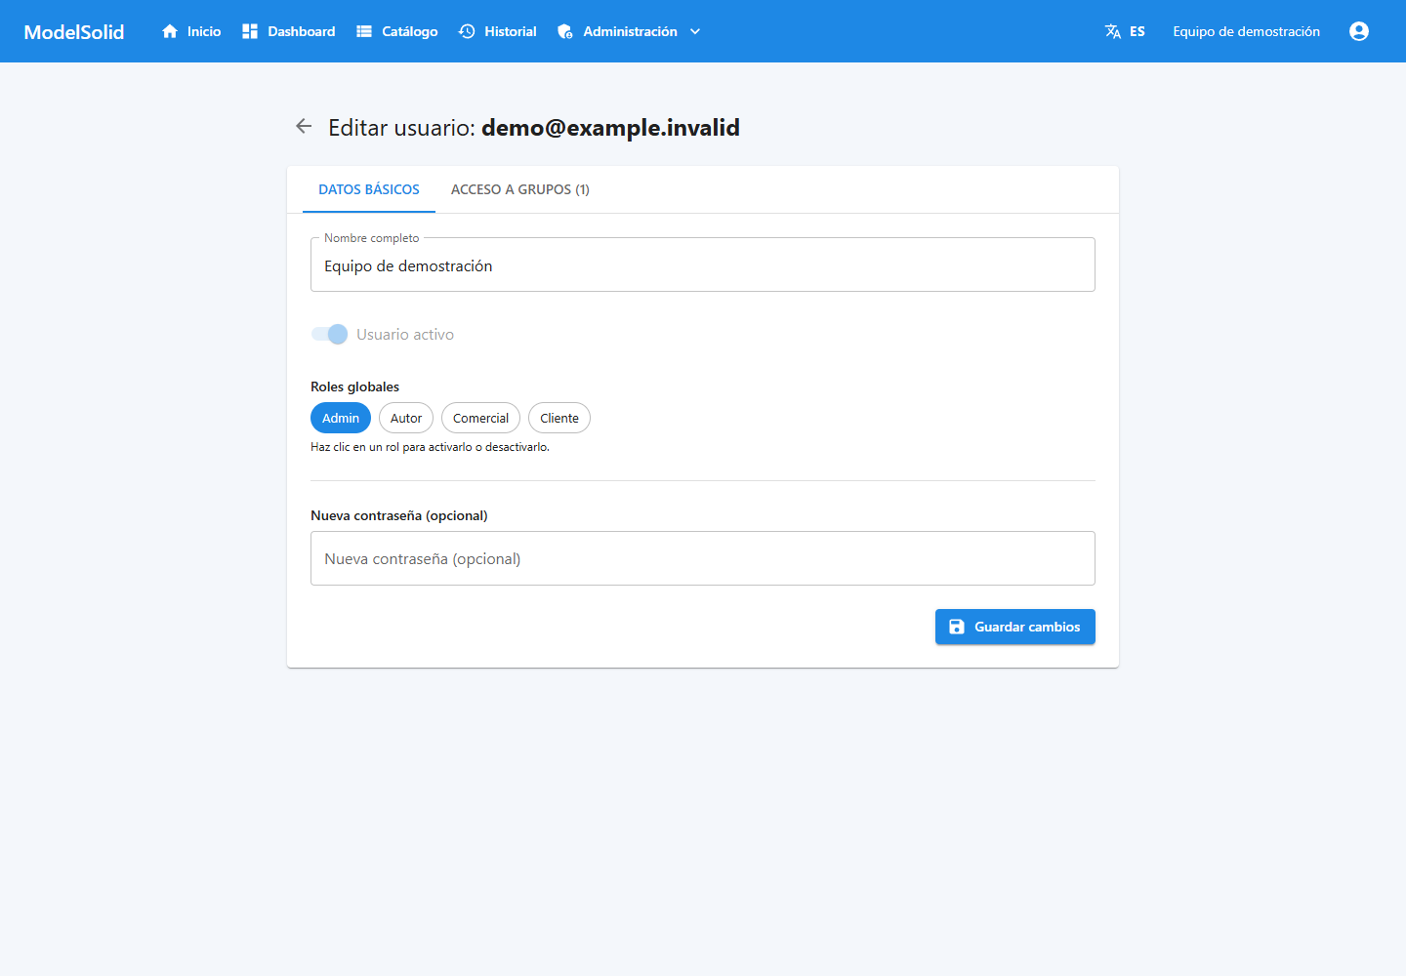Enable the Autor role chip
The image size is (1406, 976).
tap(406, 418)
